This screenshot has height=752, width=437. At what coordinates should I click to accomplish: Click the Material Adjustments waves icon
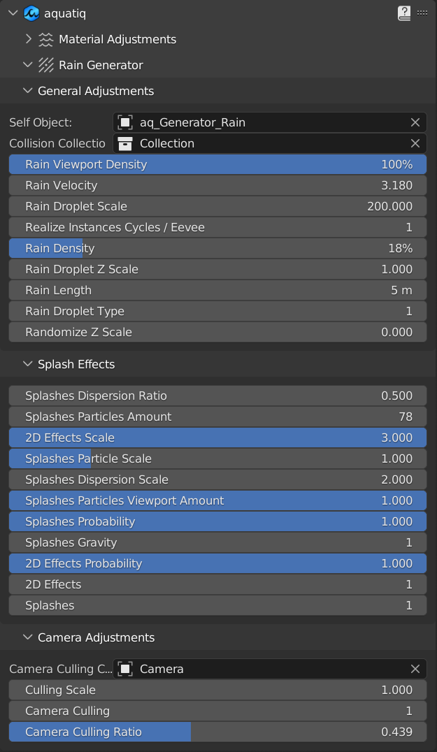[46, 39]
